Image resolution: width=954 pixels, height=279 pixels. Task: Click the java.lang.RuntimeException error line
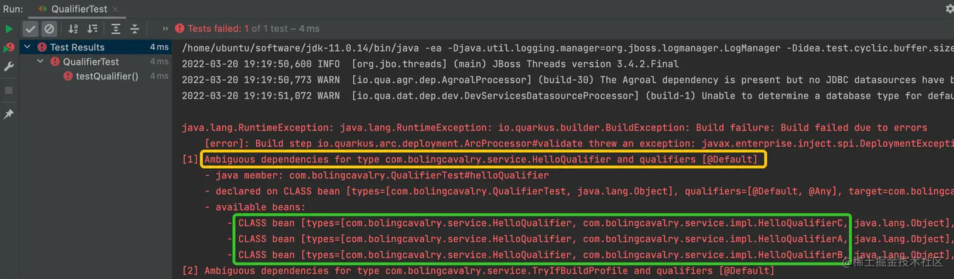[555, 127]
